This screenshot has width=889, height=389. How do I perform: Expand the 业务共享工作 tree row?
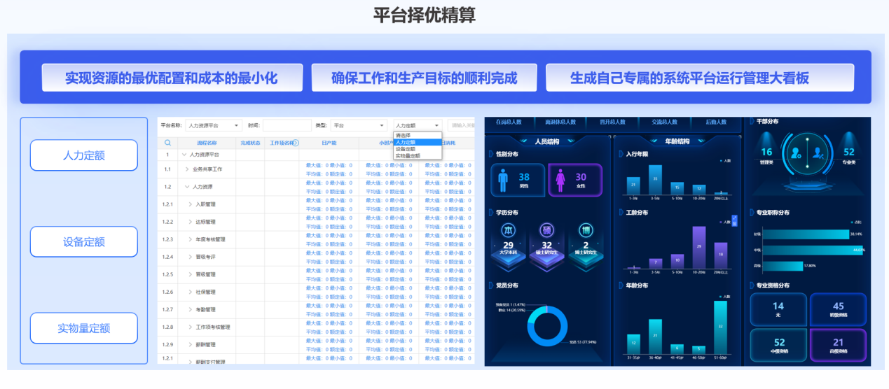[x=187, y=169]
